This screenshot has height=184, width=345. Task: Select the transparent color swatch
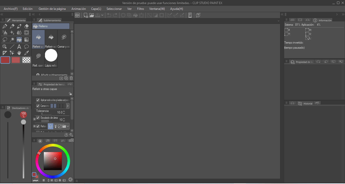click(26, 60)
